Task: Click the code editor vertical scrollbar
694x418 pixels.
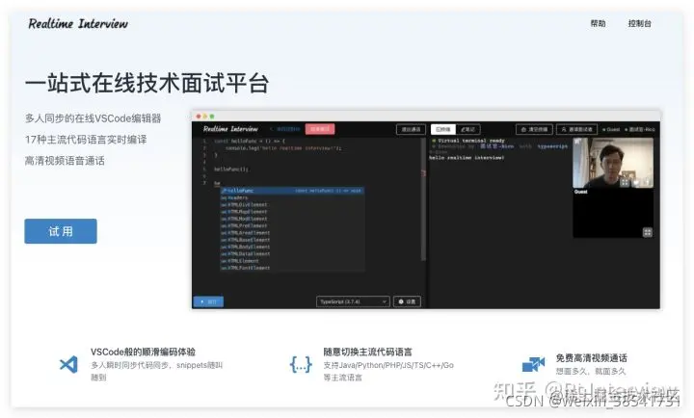Action: pyautogui.click(x=423, y=199)
